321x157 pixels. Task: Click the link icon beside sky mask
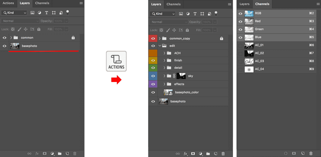[x=174, y=76]
